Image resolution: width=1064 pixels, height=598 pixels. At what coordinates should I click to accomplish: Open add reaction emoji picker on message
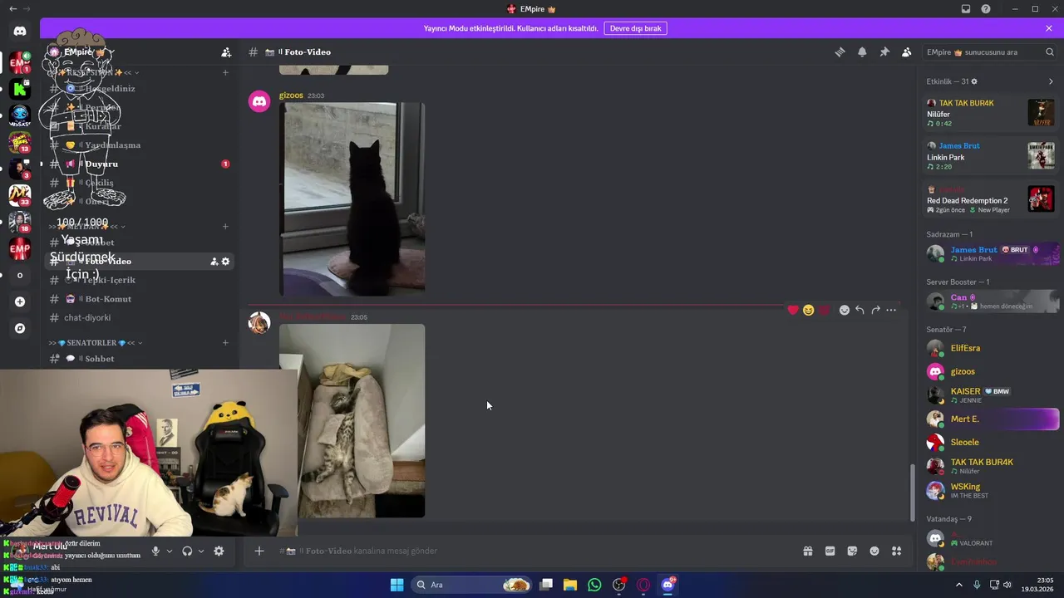click(x=845, y=310)
